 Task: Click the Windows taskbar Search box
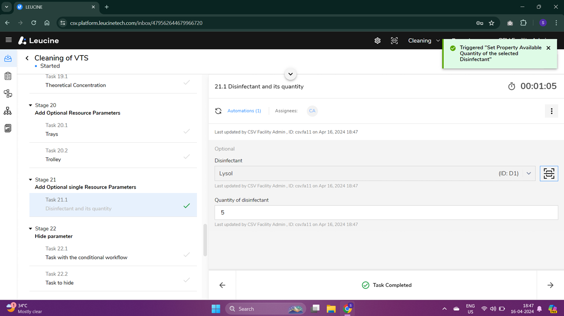[x=265, y=309]
